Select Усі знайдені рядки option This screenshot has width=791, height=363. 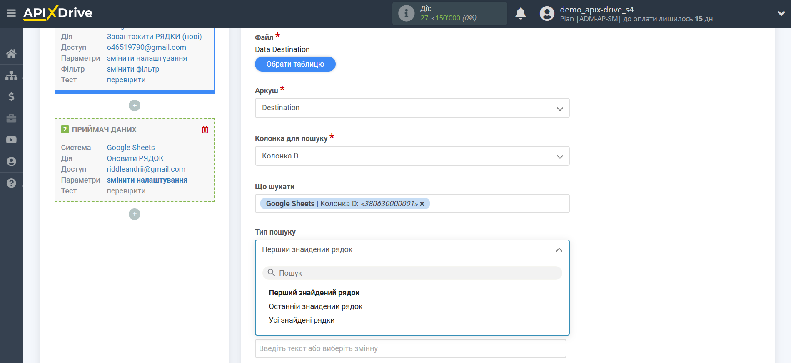(x=302, y=320)
